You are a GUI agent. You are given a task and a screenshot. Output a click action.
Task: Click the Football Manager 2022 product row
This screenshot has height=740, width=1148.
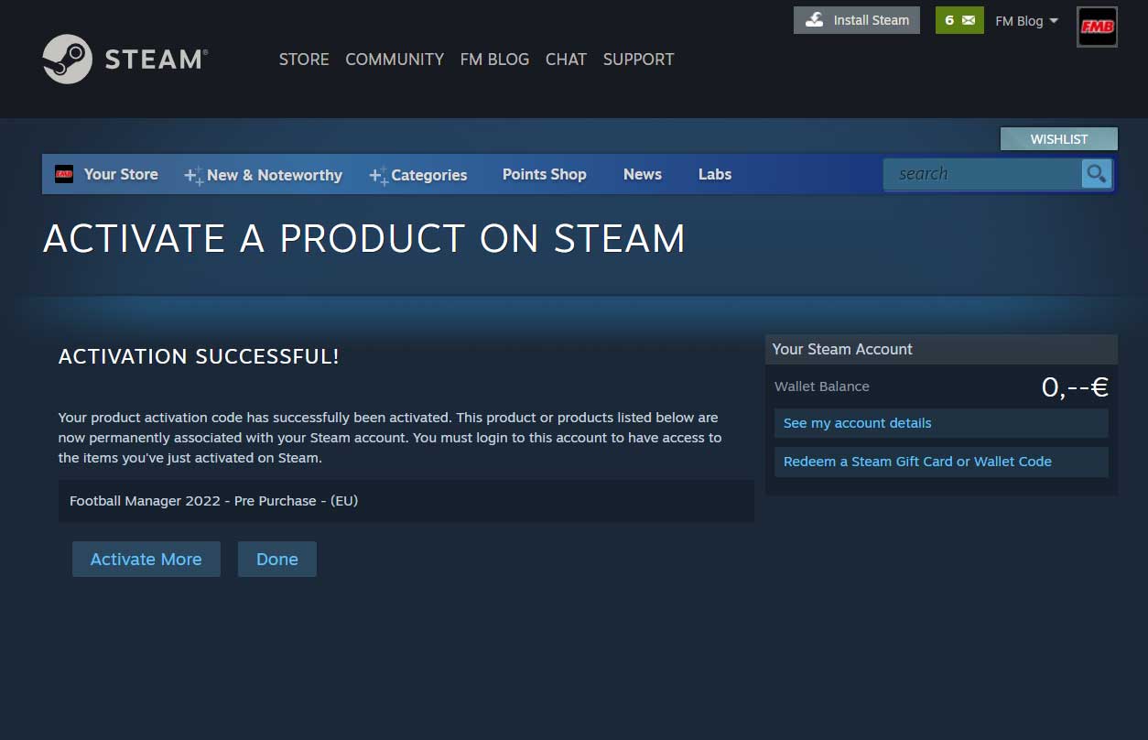[x=406, y=501]
